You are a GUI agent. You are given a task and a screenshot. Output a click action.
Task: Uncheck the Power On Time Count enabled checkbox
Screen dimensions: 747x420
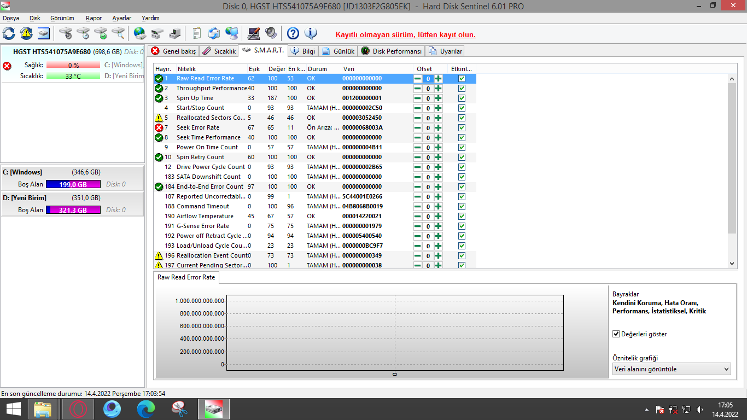(462, 148)
